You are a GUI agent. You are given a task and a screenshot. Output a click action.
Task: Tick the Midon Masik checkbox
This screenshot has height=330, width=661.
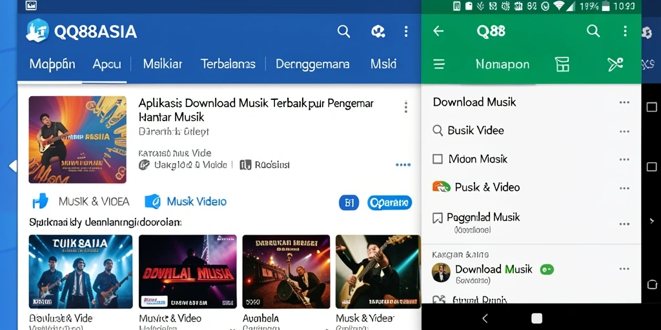coord(438,159)
